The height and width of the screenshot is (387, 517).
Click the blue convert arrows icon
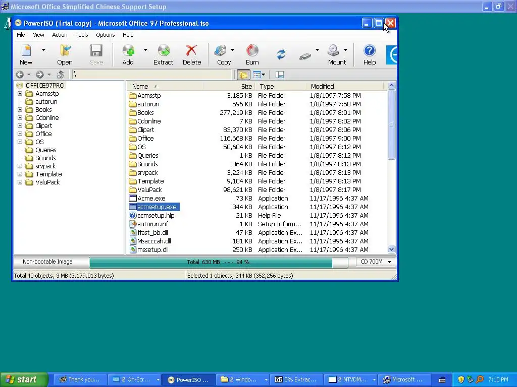coord(281,54)
